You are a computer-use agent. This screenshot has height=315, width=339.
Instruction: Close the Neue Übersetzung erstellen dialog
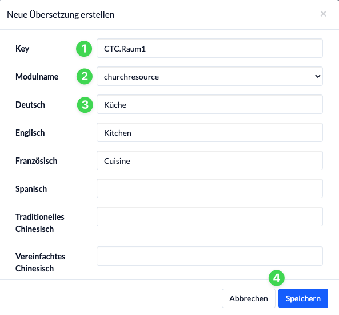click(323, 14)
